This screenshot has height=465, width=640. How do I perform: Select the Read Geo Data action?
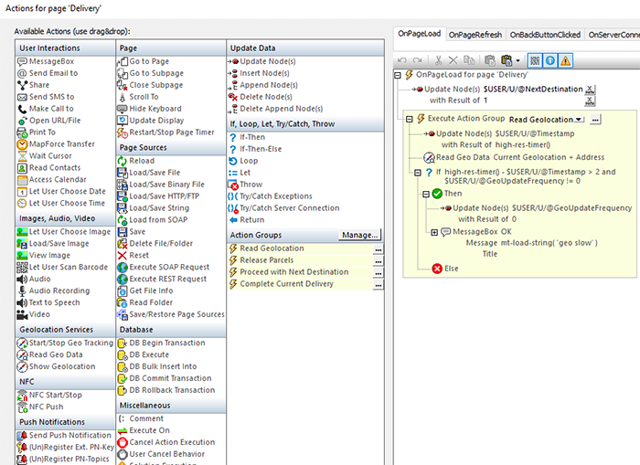55,354
